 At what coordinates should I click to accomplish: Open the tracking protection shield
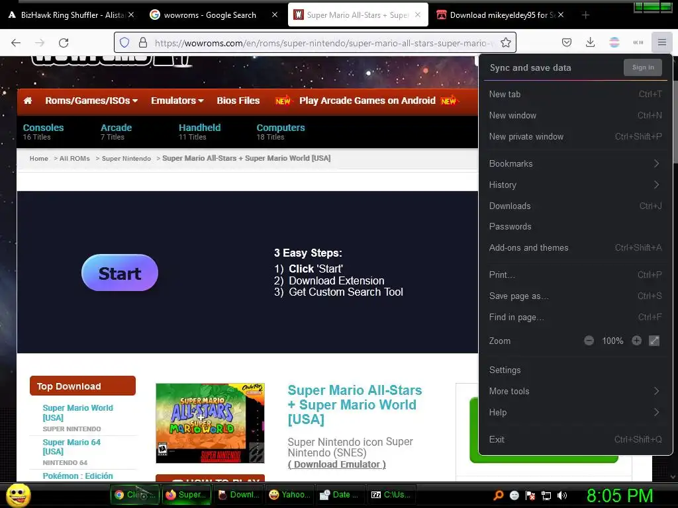tap(124, 42)
